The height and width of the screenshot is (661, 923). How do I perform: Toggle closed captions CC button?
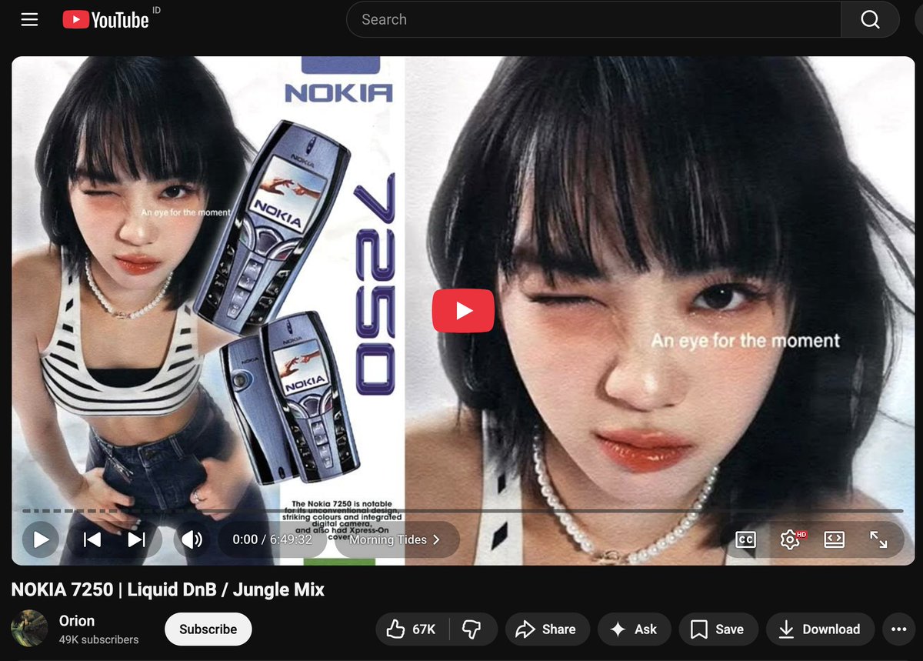coord(745,539)
